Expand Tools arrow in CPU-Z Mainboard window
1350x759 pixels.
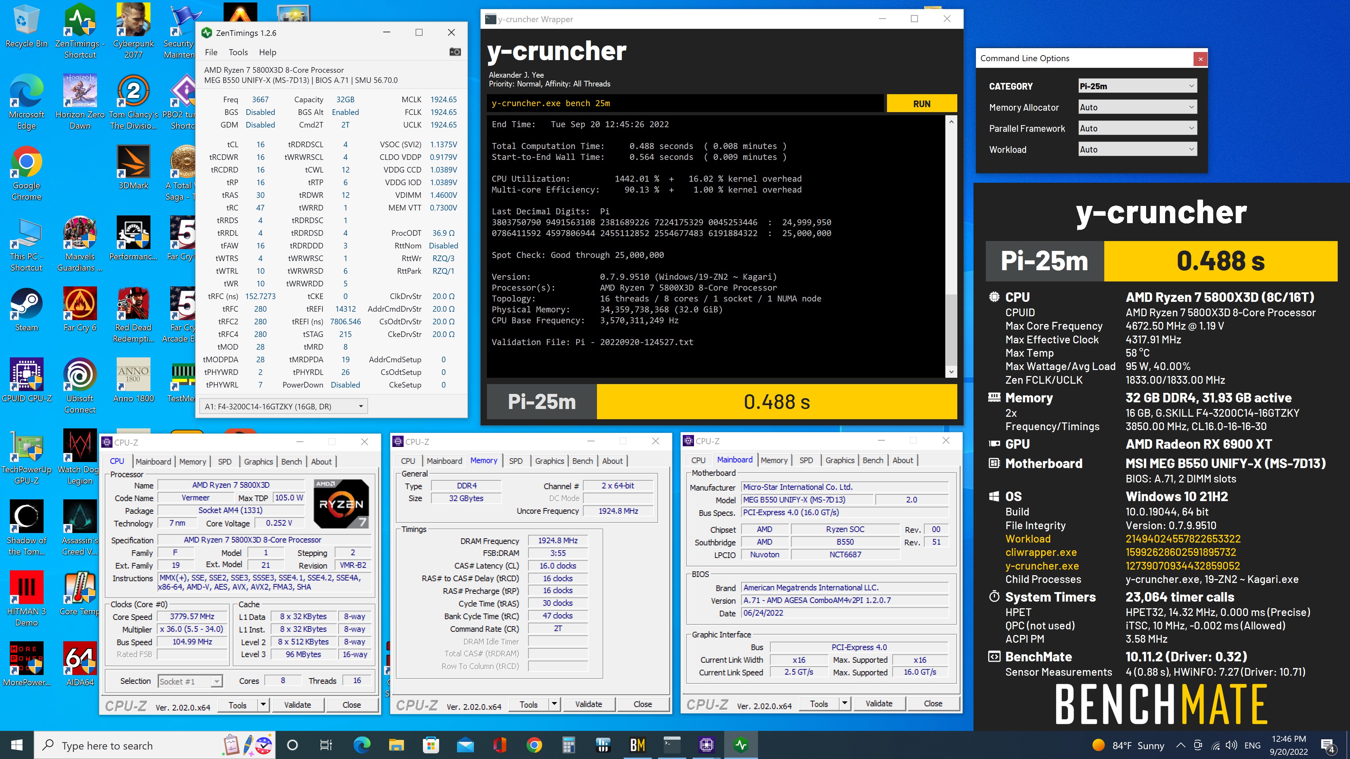(844, 703)
